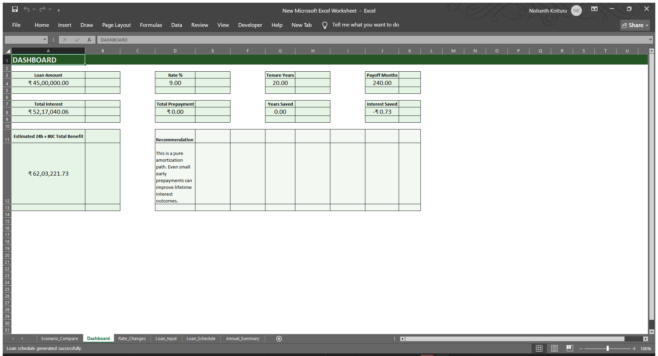The width and height of the screenshot is (658, 356).
Task: Open the Help ribbon tab
Action: pyautogui.click(x=277, y=25)
